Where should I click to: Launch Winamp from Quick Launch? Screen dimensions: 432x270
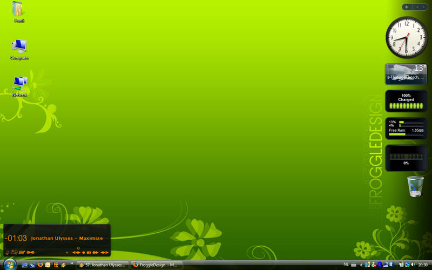pos(63,265)
